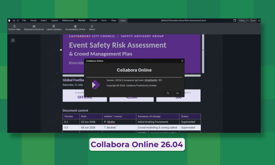Switch to the Review tab
The width and height of the screenshot is (275, 165).
click(82, 21)
